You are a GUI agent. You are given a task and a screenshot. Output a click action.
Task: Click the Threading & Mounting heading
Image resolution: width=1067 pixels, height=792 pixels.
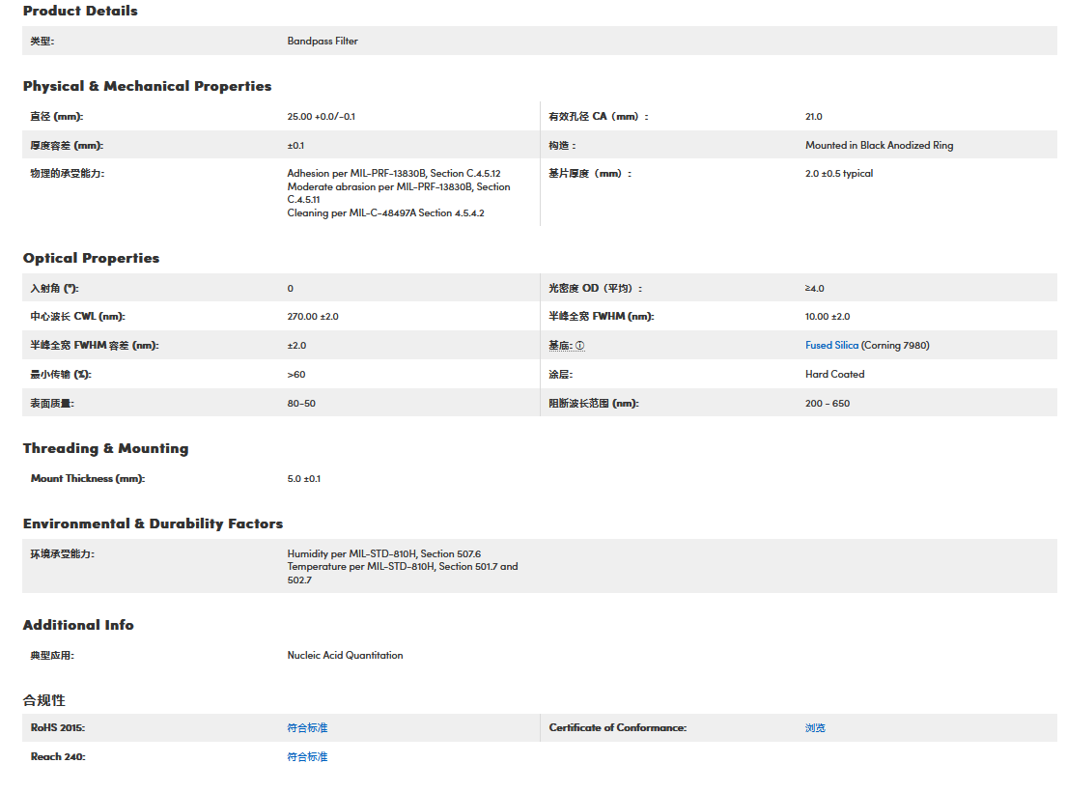105,449
